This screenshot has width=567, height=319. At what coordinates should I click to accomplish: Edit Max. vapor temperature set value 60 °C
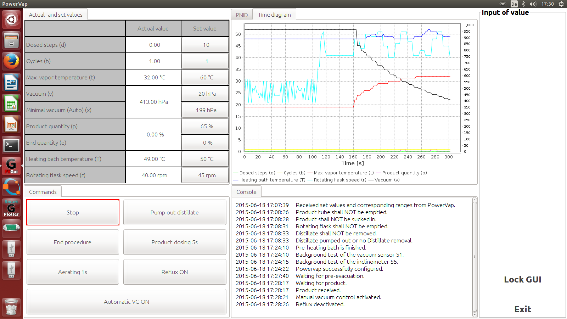[205, 77]
